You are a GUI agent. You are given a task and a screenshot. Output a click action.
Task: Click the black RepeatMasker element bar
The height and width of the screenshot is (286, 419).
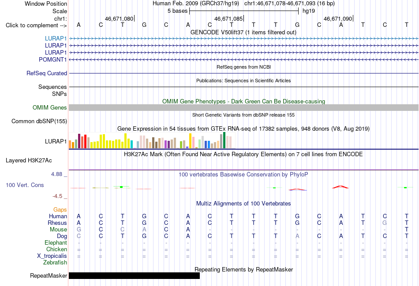pyautogui.click(x=134, y=275)
